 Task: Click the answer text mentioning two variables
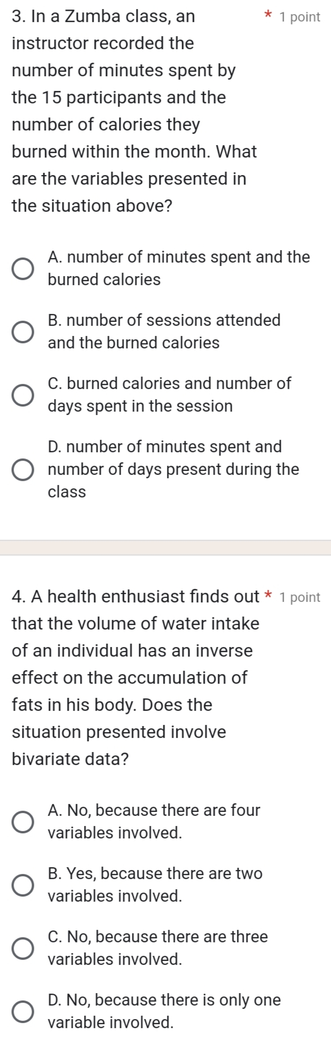pos(152,885)
